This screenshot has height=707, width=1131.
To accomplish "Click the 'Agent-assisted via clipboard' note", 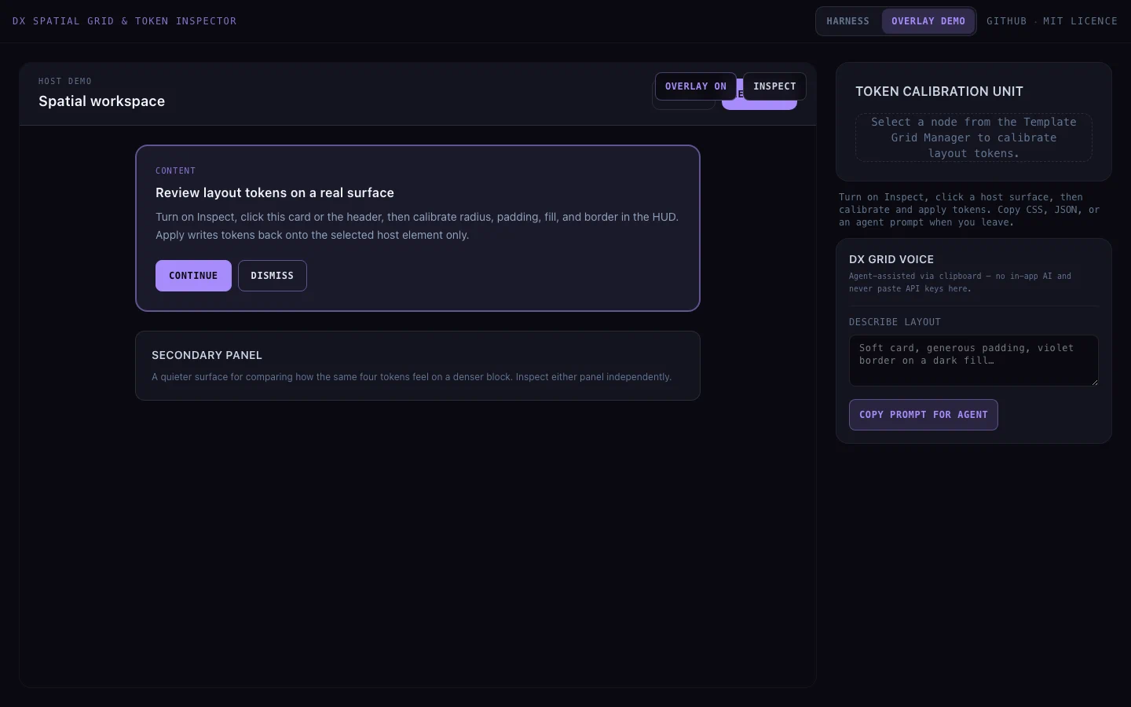I will [x=960, y=283].
